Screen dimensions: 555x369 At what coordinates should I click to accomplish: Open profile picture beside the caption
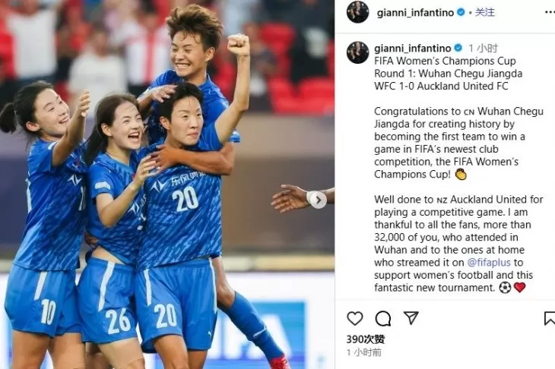(358, 52)
